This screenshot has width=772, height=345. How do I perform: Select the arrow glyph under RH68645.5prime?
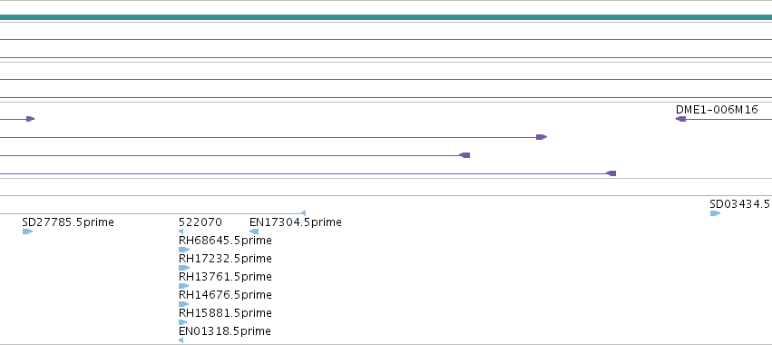tap(184, 250)
